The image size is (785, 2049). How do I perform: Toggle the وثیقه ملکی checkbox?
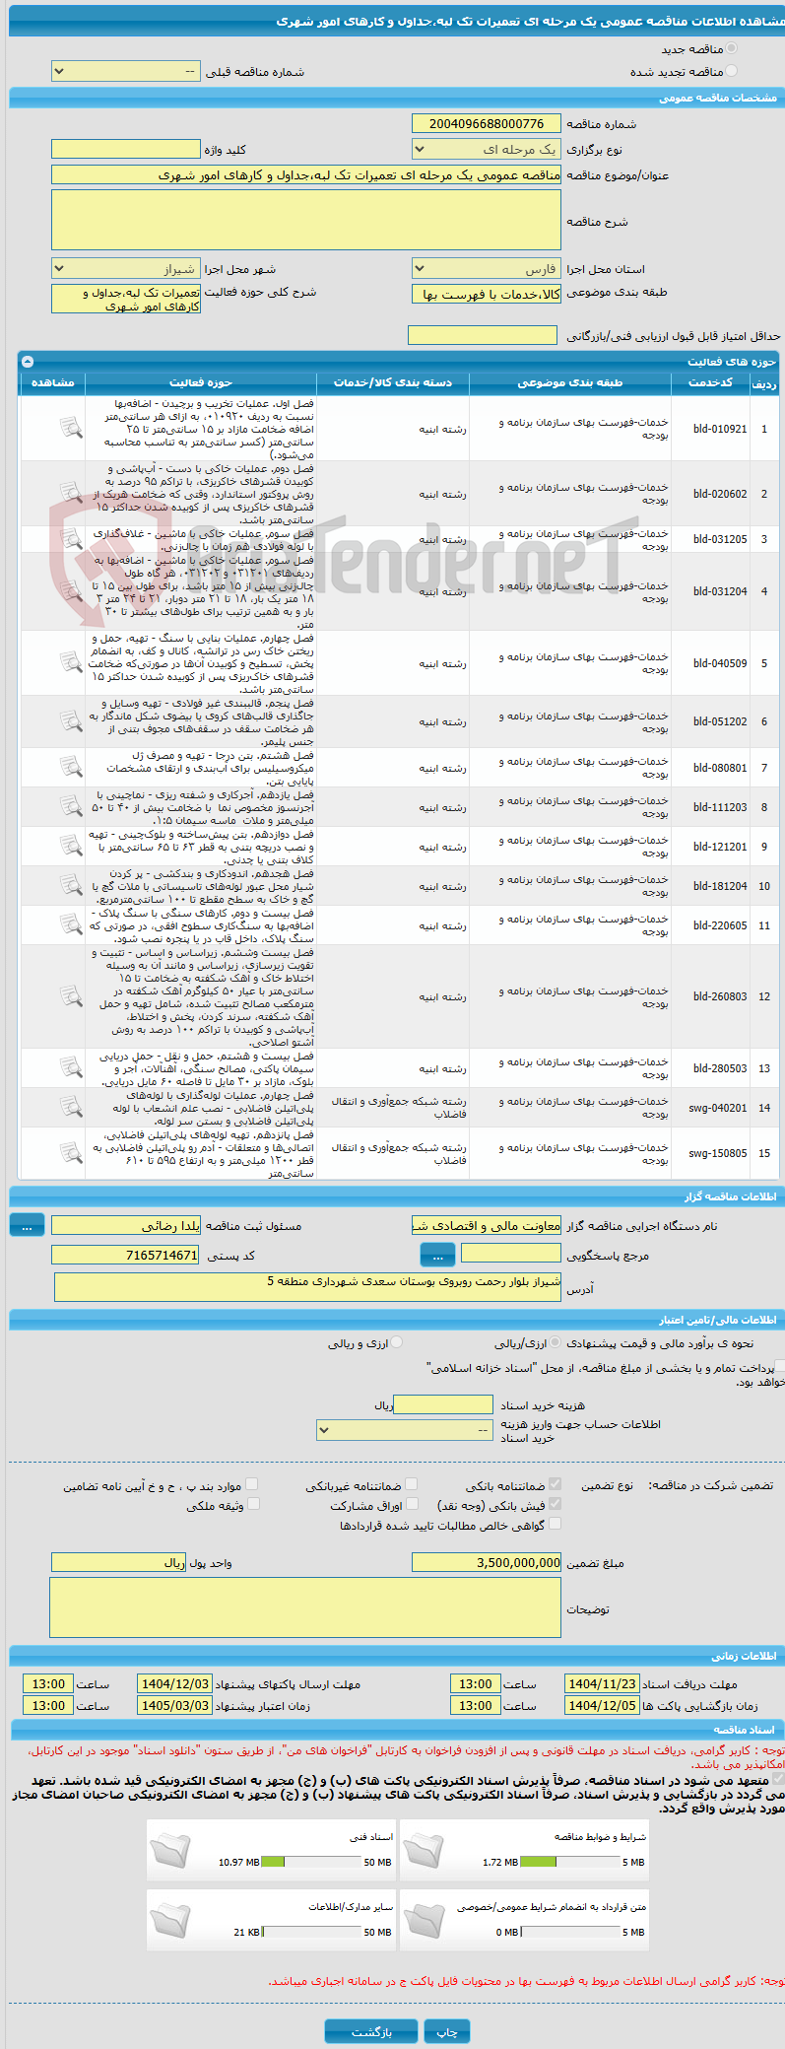click(253, 1504)
